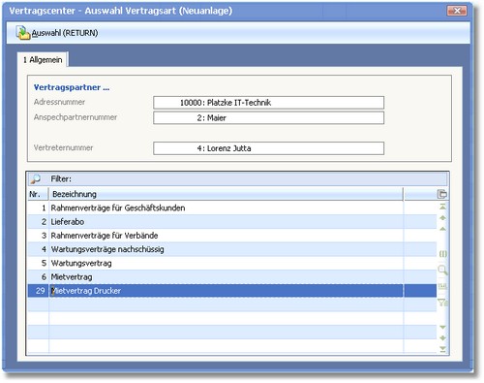This screenshot has height=383, width=484.
Task: Click the Auswahl (RETURN) button label
Action: coord(65,33)
